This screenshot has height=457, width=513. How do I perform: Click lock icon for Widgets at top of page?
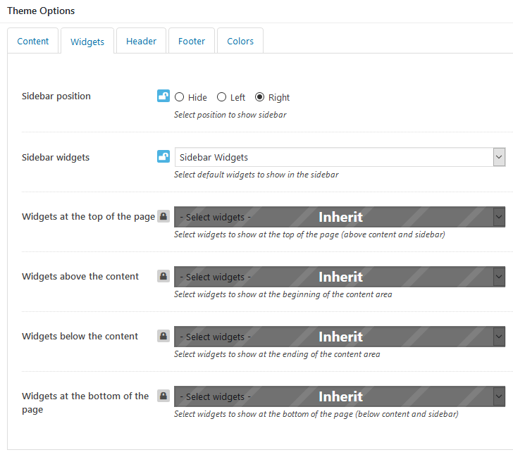[x=163, y=216]
